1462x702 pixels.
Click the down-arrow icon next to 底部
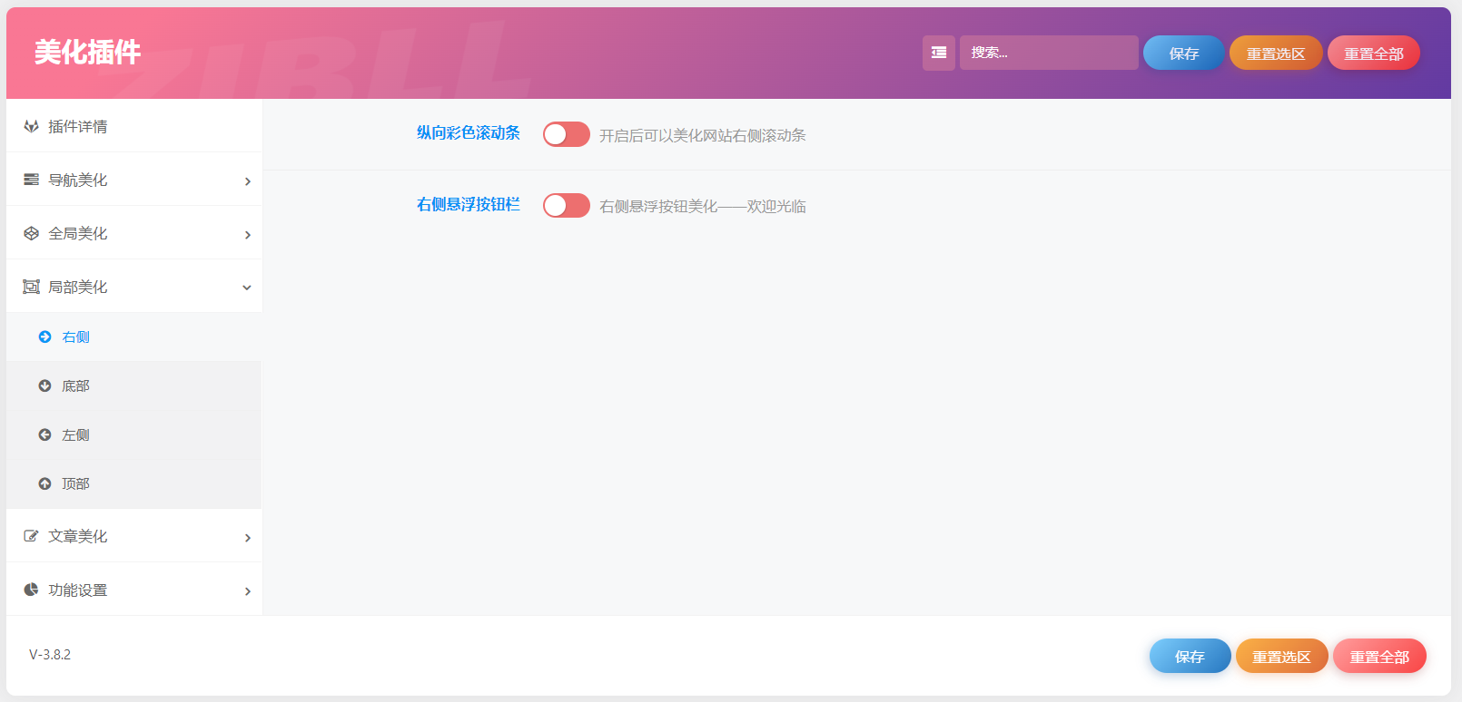(x=44, y=385)
